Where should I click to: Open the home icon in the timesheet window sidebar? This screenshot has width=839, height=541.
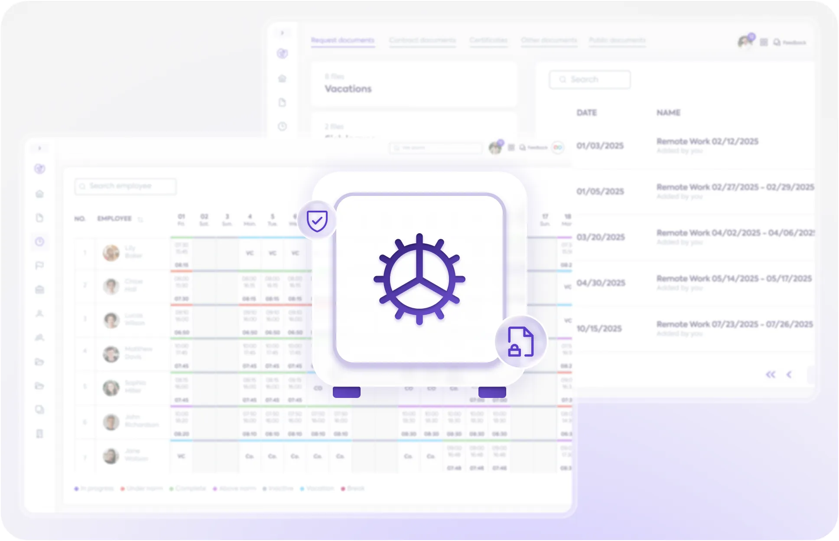coord(39,194)
